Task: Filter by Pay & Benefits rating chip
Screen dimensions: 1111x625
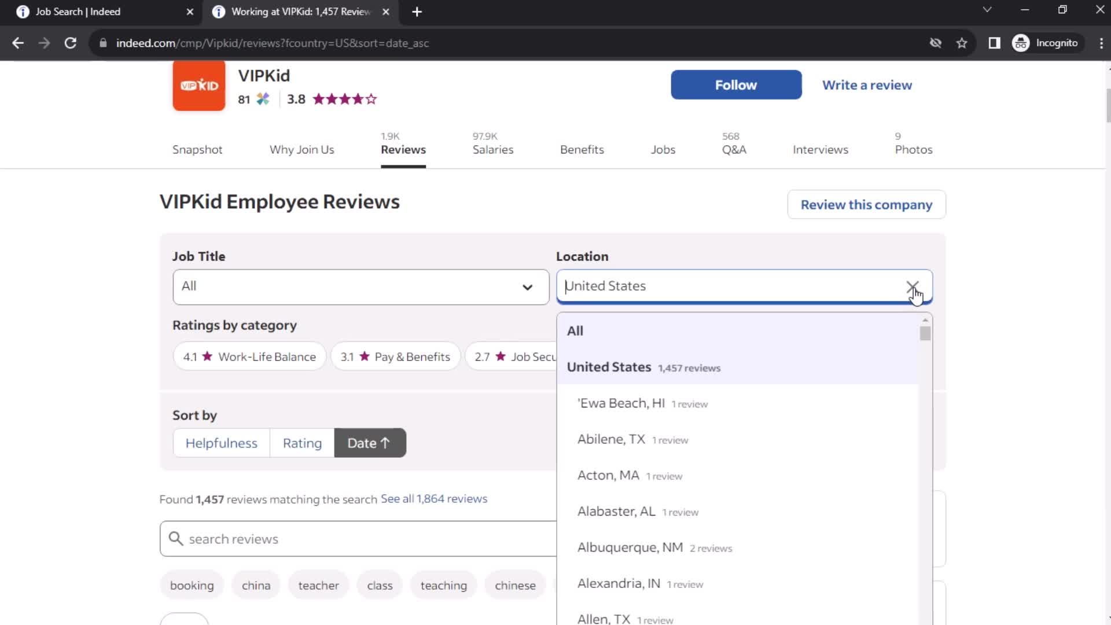Action: pyautogui.click(x=395, y=356)
